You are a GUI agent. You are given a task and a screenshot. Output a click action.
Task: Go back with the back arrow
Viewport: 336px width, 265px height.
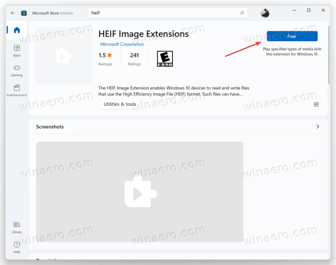pyautogui.click(x=13, y=13)
